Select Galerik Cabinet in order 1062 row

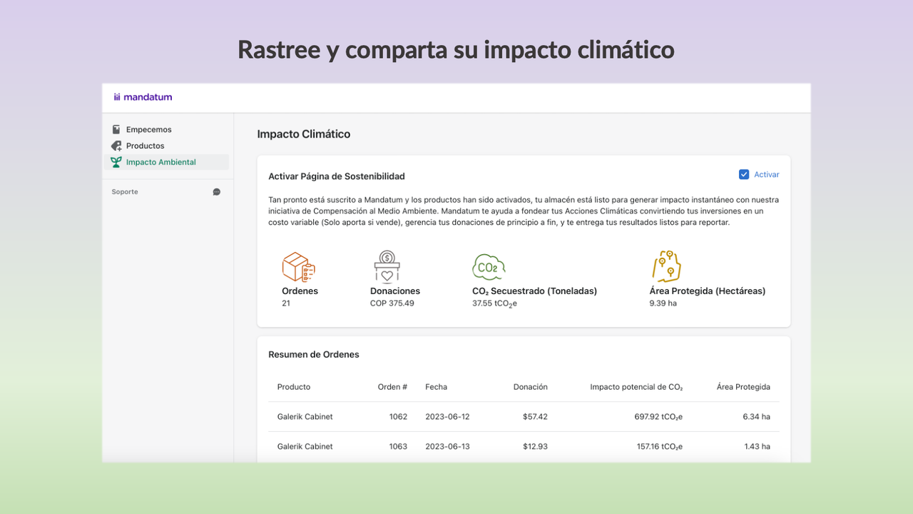point(305,416)
